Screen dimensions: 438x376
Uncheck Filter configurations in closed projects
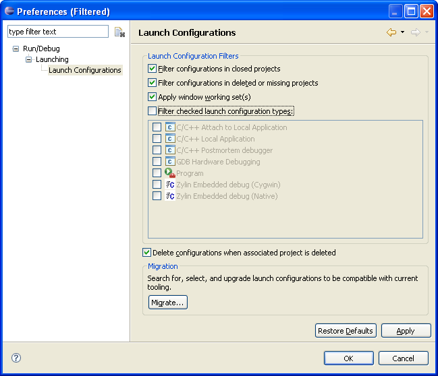pyautogui.click(x=152, y=69)
